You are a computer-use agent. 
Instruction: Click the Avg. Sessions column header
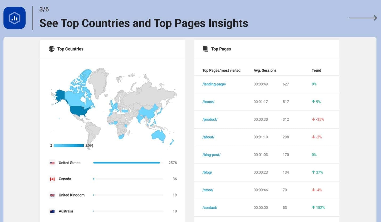click(x=265, y=70)
